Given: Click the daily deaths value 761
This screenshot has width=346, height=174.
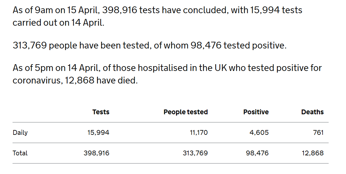Looking at the screenshot, I should pos(318,133).
